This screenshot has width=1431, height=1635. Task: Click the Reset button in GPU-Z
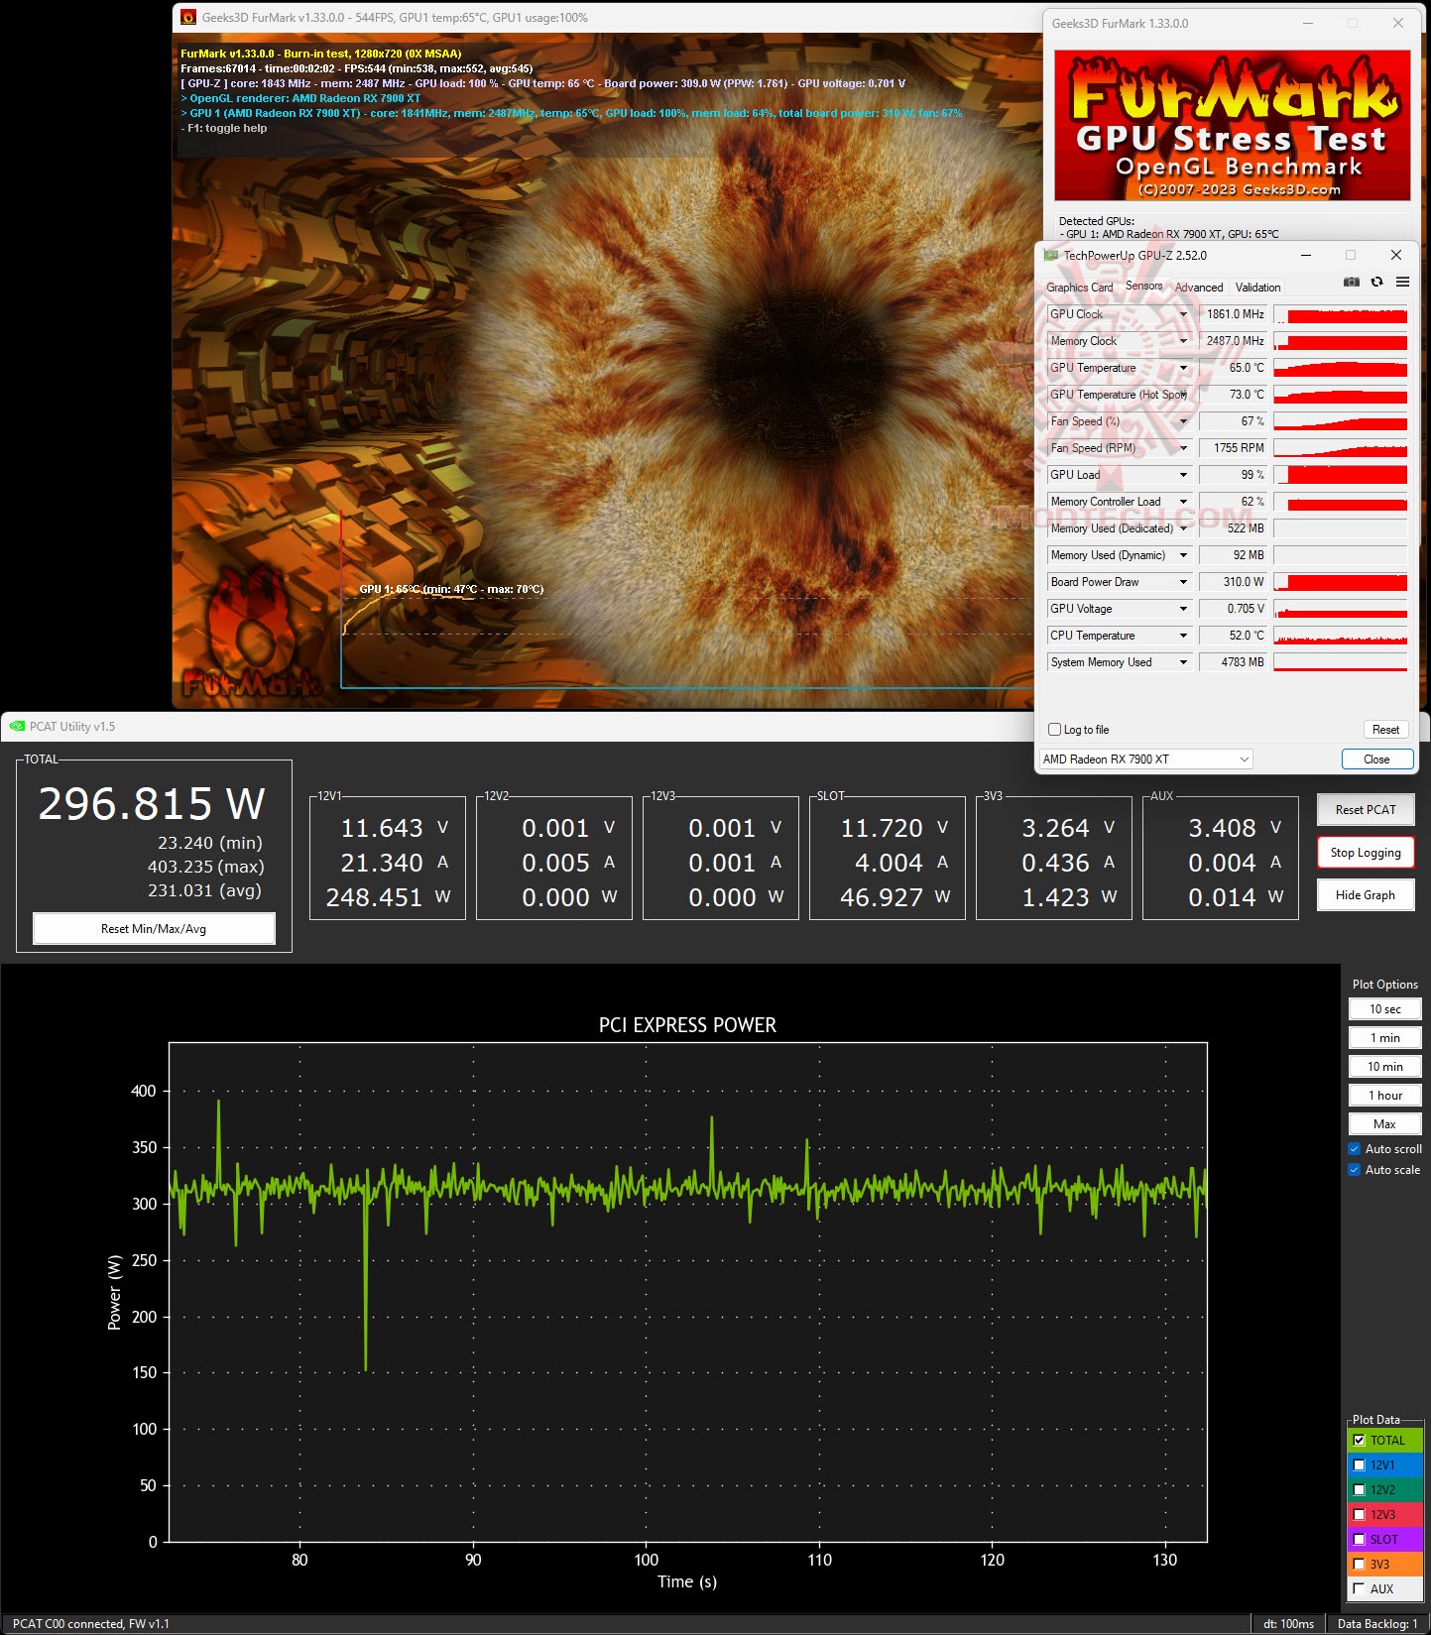(x=1385, y=730)
